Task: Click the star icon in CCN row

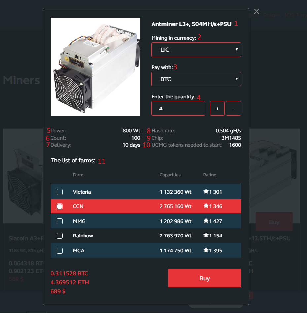Action: click(206, 206)
